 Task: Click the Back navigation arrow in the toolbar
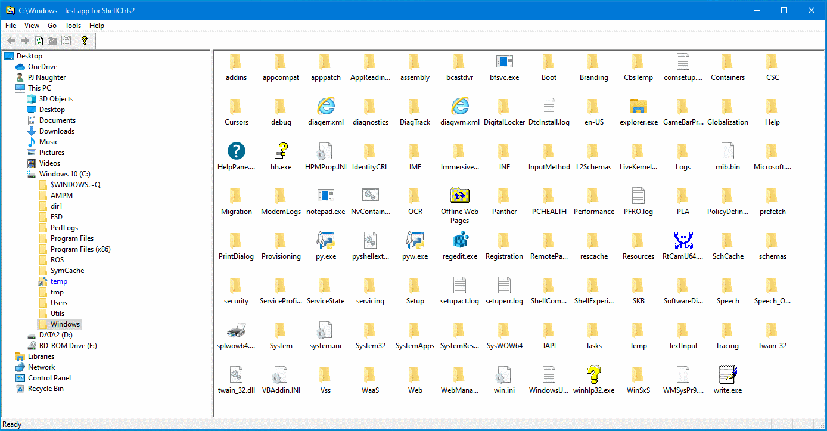pos(11,41)
